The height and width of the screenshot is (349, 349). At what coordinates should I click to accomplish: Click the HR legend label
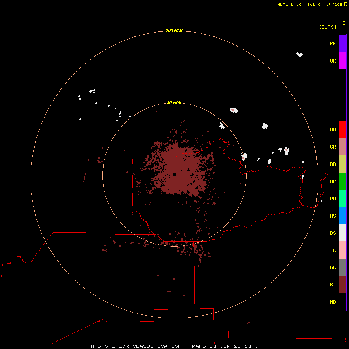point(333,181)
